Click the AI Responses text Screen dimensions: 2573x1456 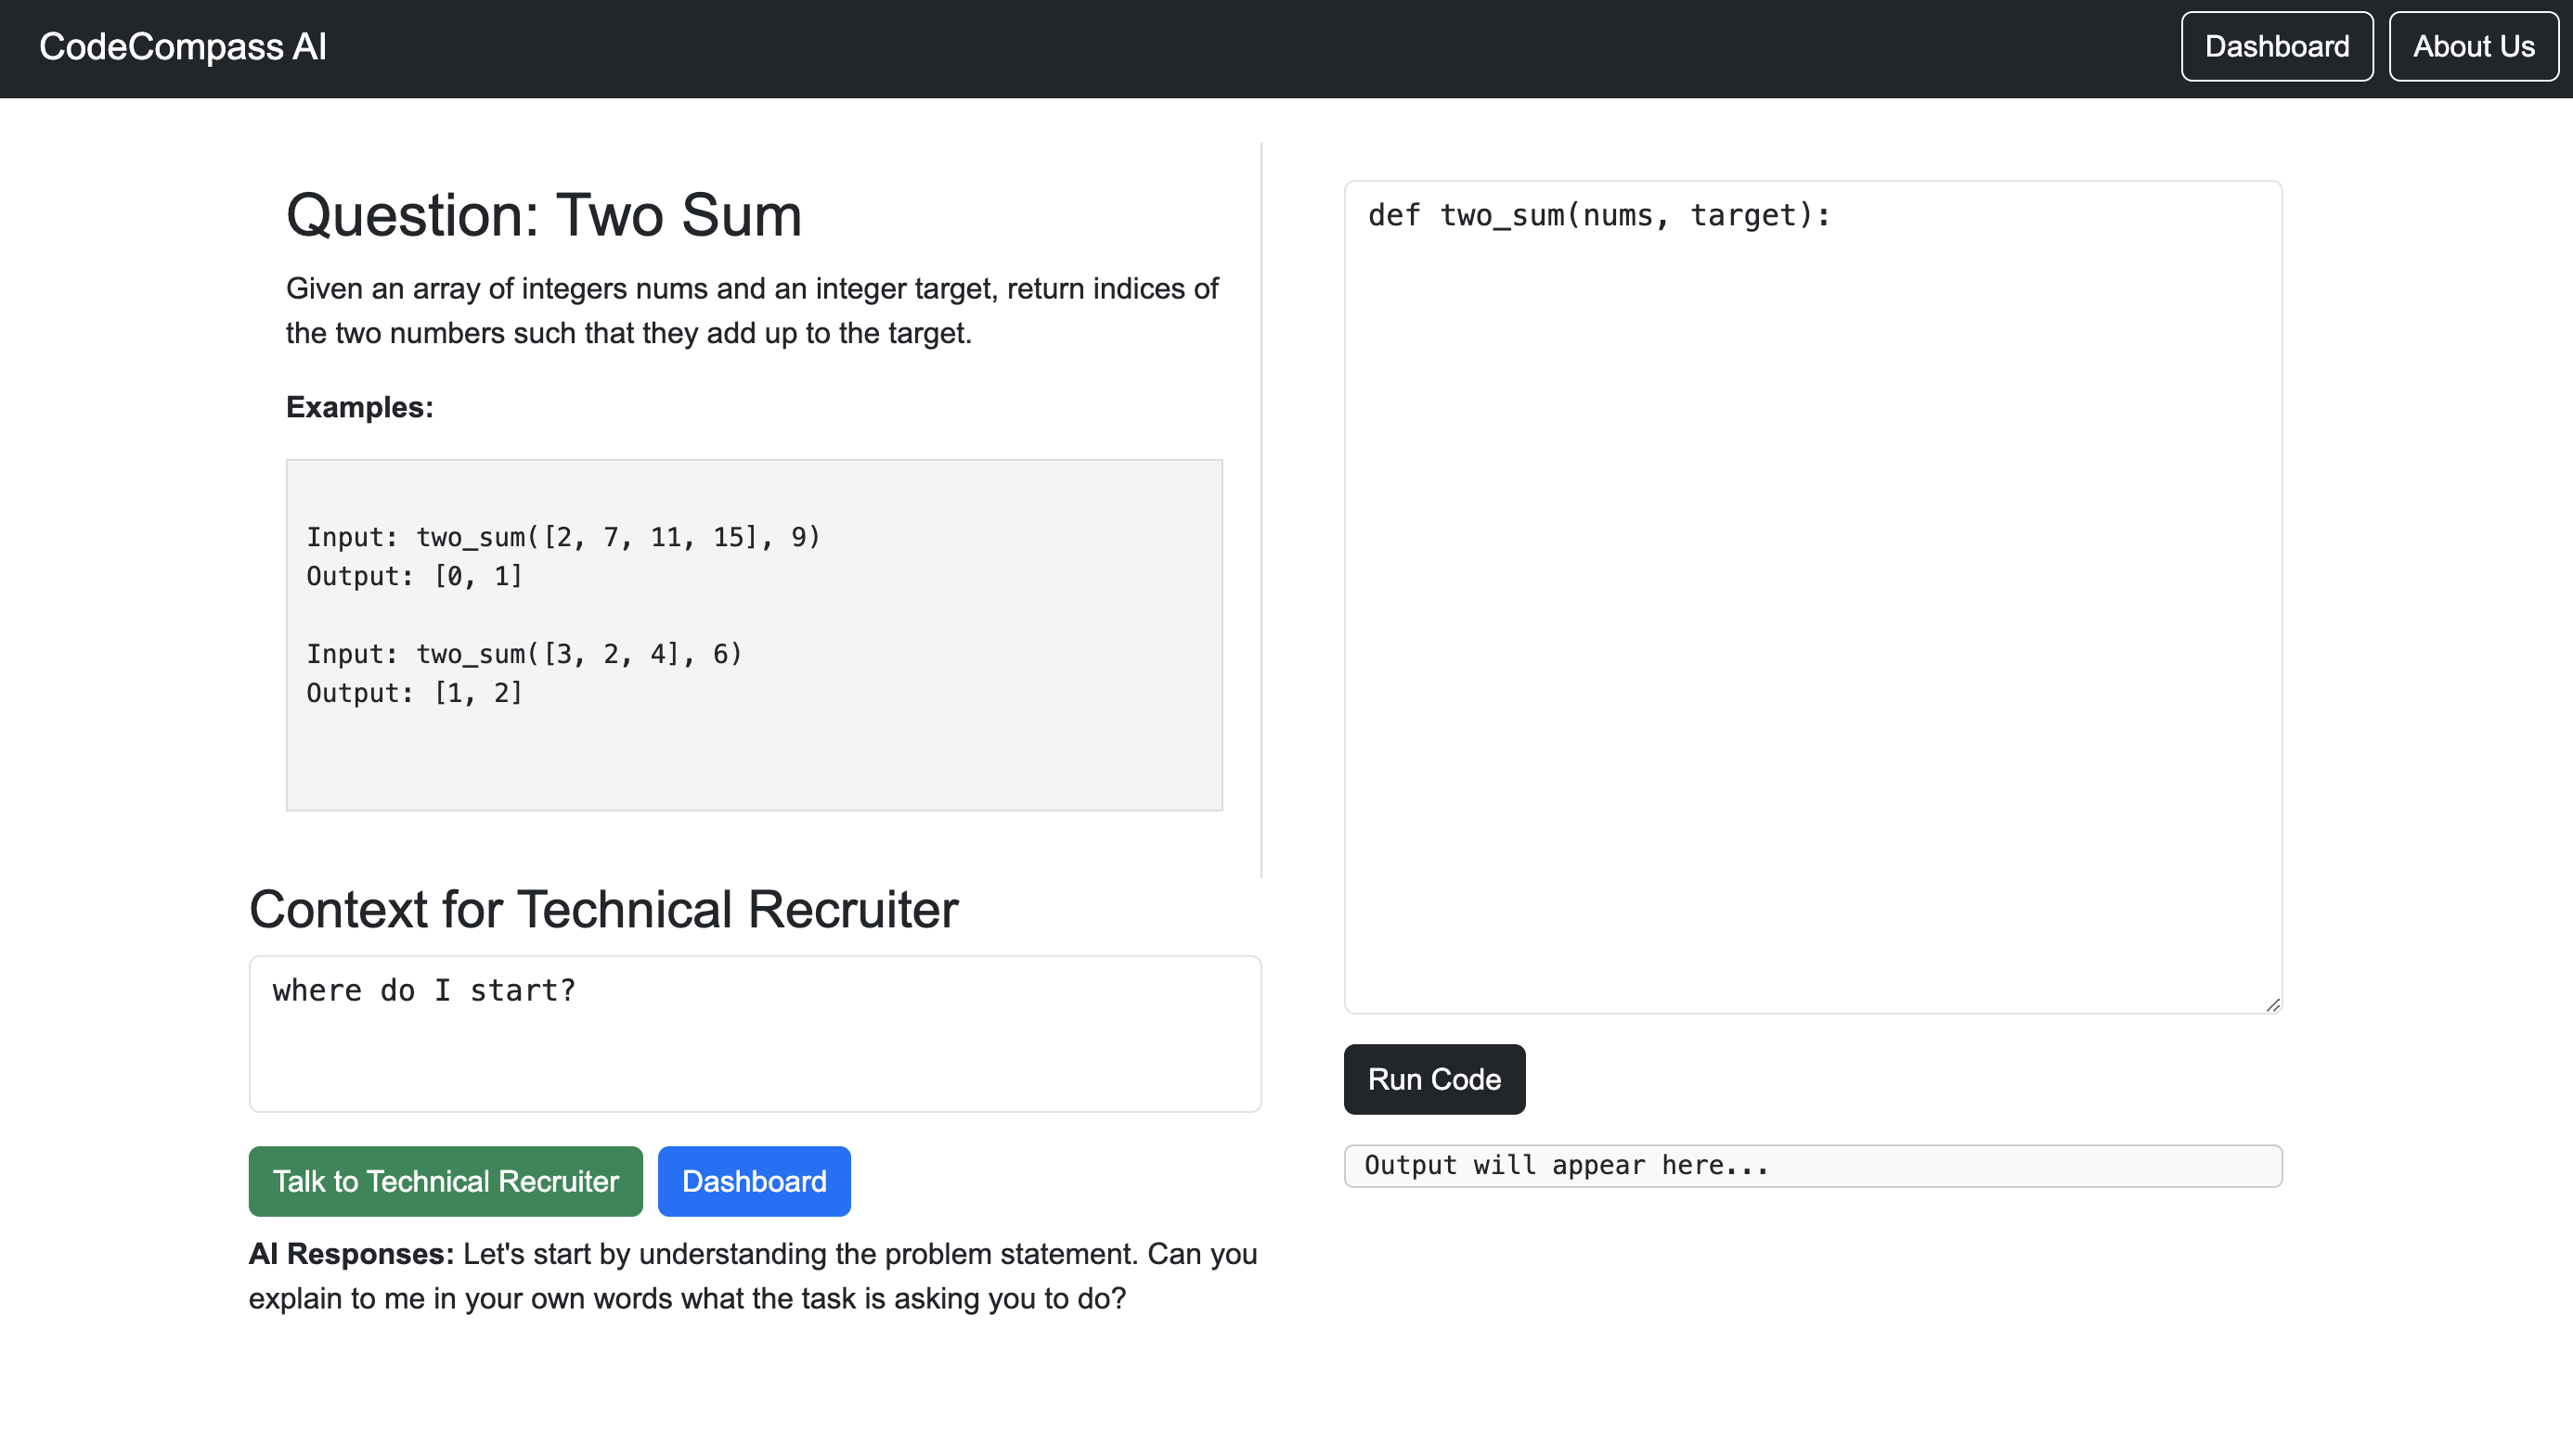[753, 1276]
